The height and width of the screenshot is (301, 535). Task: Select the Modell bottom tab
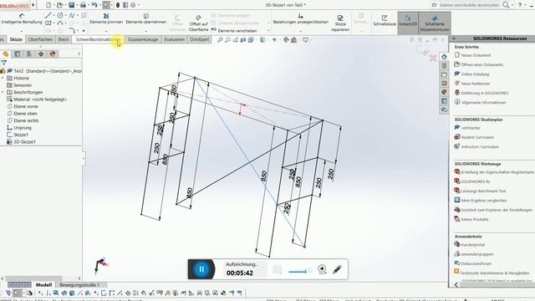[43, 284]
